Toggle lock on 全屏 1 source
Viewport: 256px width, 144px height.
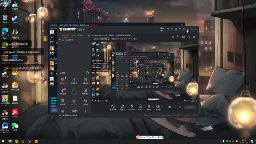[63, 40]
